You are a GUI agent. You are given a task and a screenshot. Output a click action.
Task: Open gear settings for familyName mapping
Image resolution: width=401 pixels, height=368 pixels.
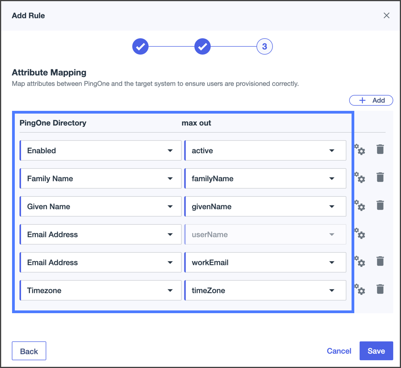point(360,178)
